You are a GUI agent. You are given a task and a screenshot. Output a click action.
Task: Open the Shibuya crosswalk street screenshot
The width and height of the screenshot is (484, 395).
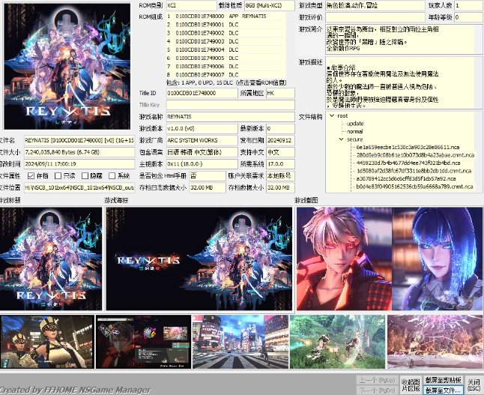click(241, 342)
